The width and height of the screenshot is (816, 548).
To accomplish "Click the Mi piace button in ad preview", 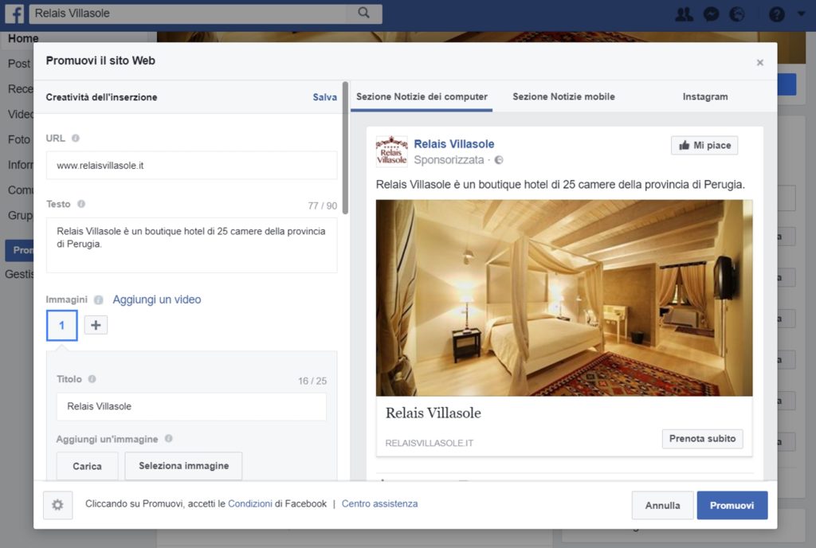I will pyautogui.click(x=704, y=145).
